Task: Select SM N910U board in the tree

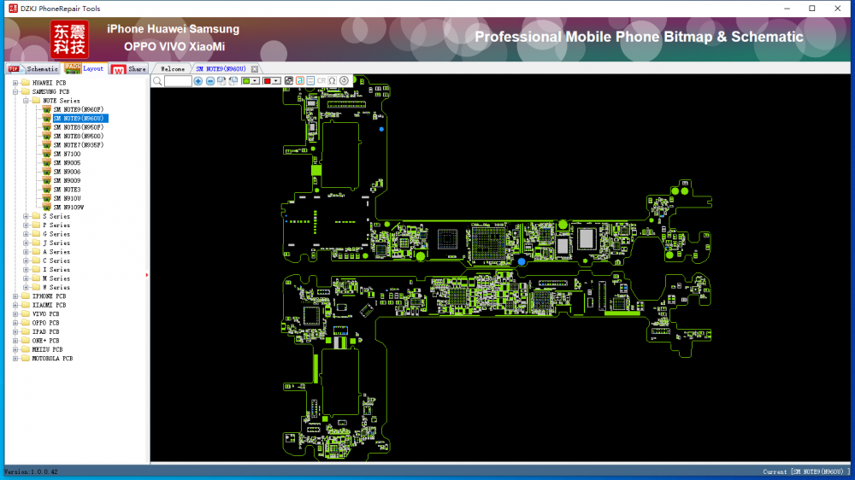Action: tap(67, 198)
